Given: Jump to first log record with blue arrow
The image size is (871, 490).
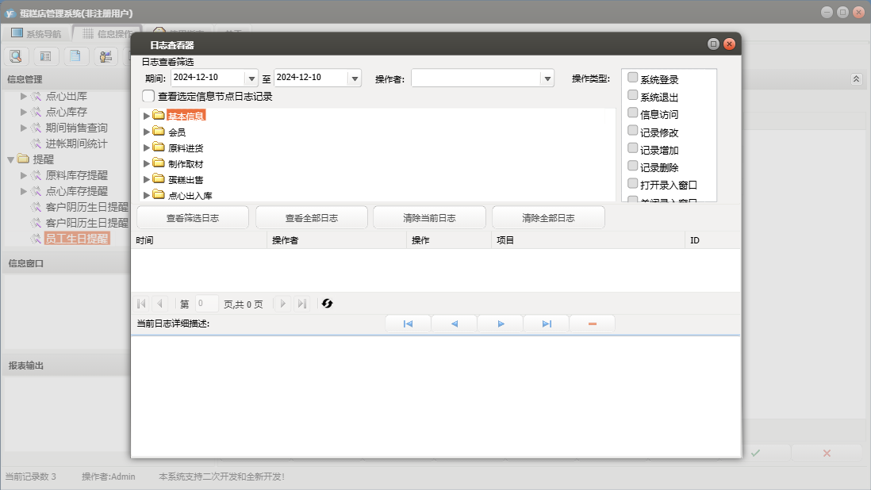Looking at the screenshot, I should point(408,324).
